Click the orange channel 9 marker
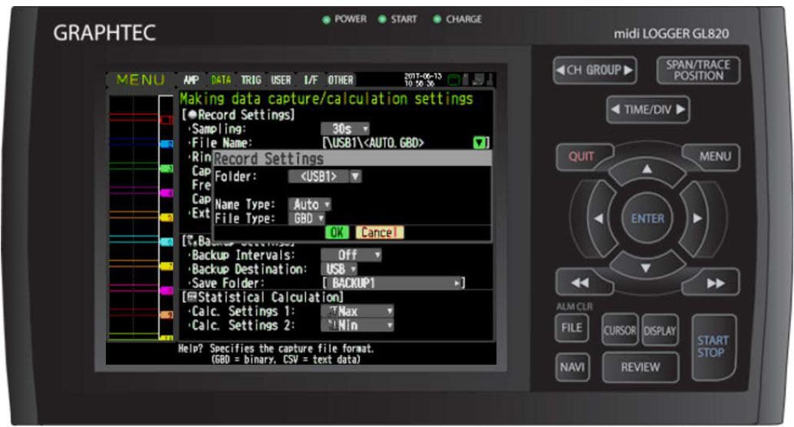Image resolution: width=794 pixels, height=427 pixels. [166, 314]
